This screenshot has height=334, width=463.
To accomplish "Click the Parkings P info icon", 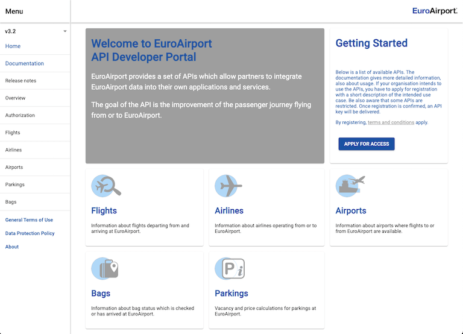I will click(230, 268).
